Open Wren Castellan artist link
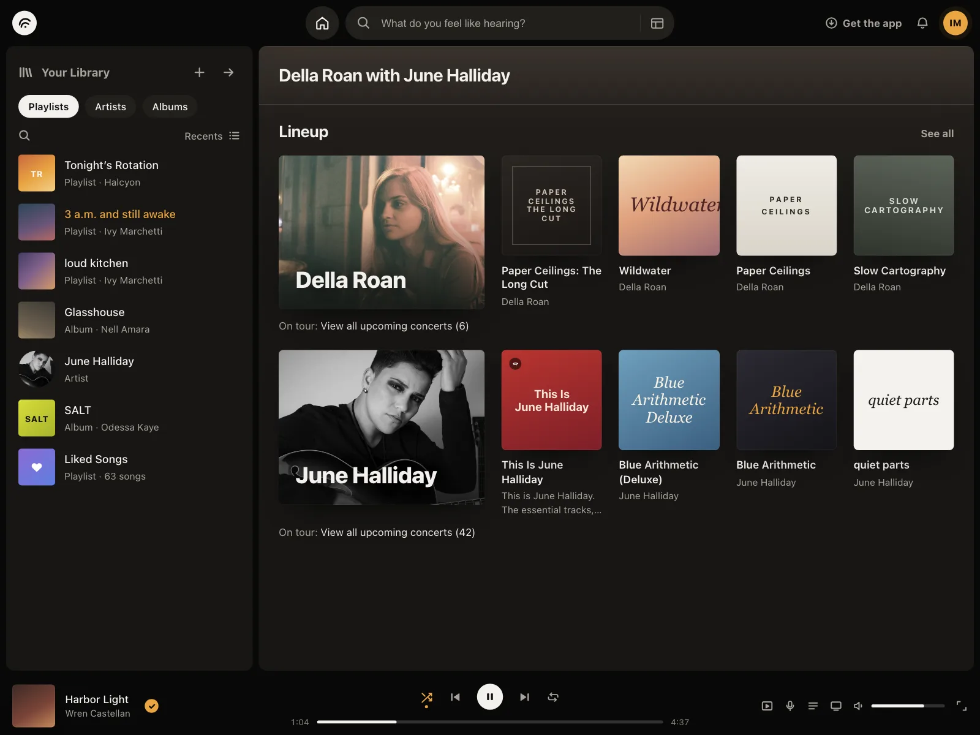The image size is (980, 735). [97, 714]
